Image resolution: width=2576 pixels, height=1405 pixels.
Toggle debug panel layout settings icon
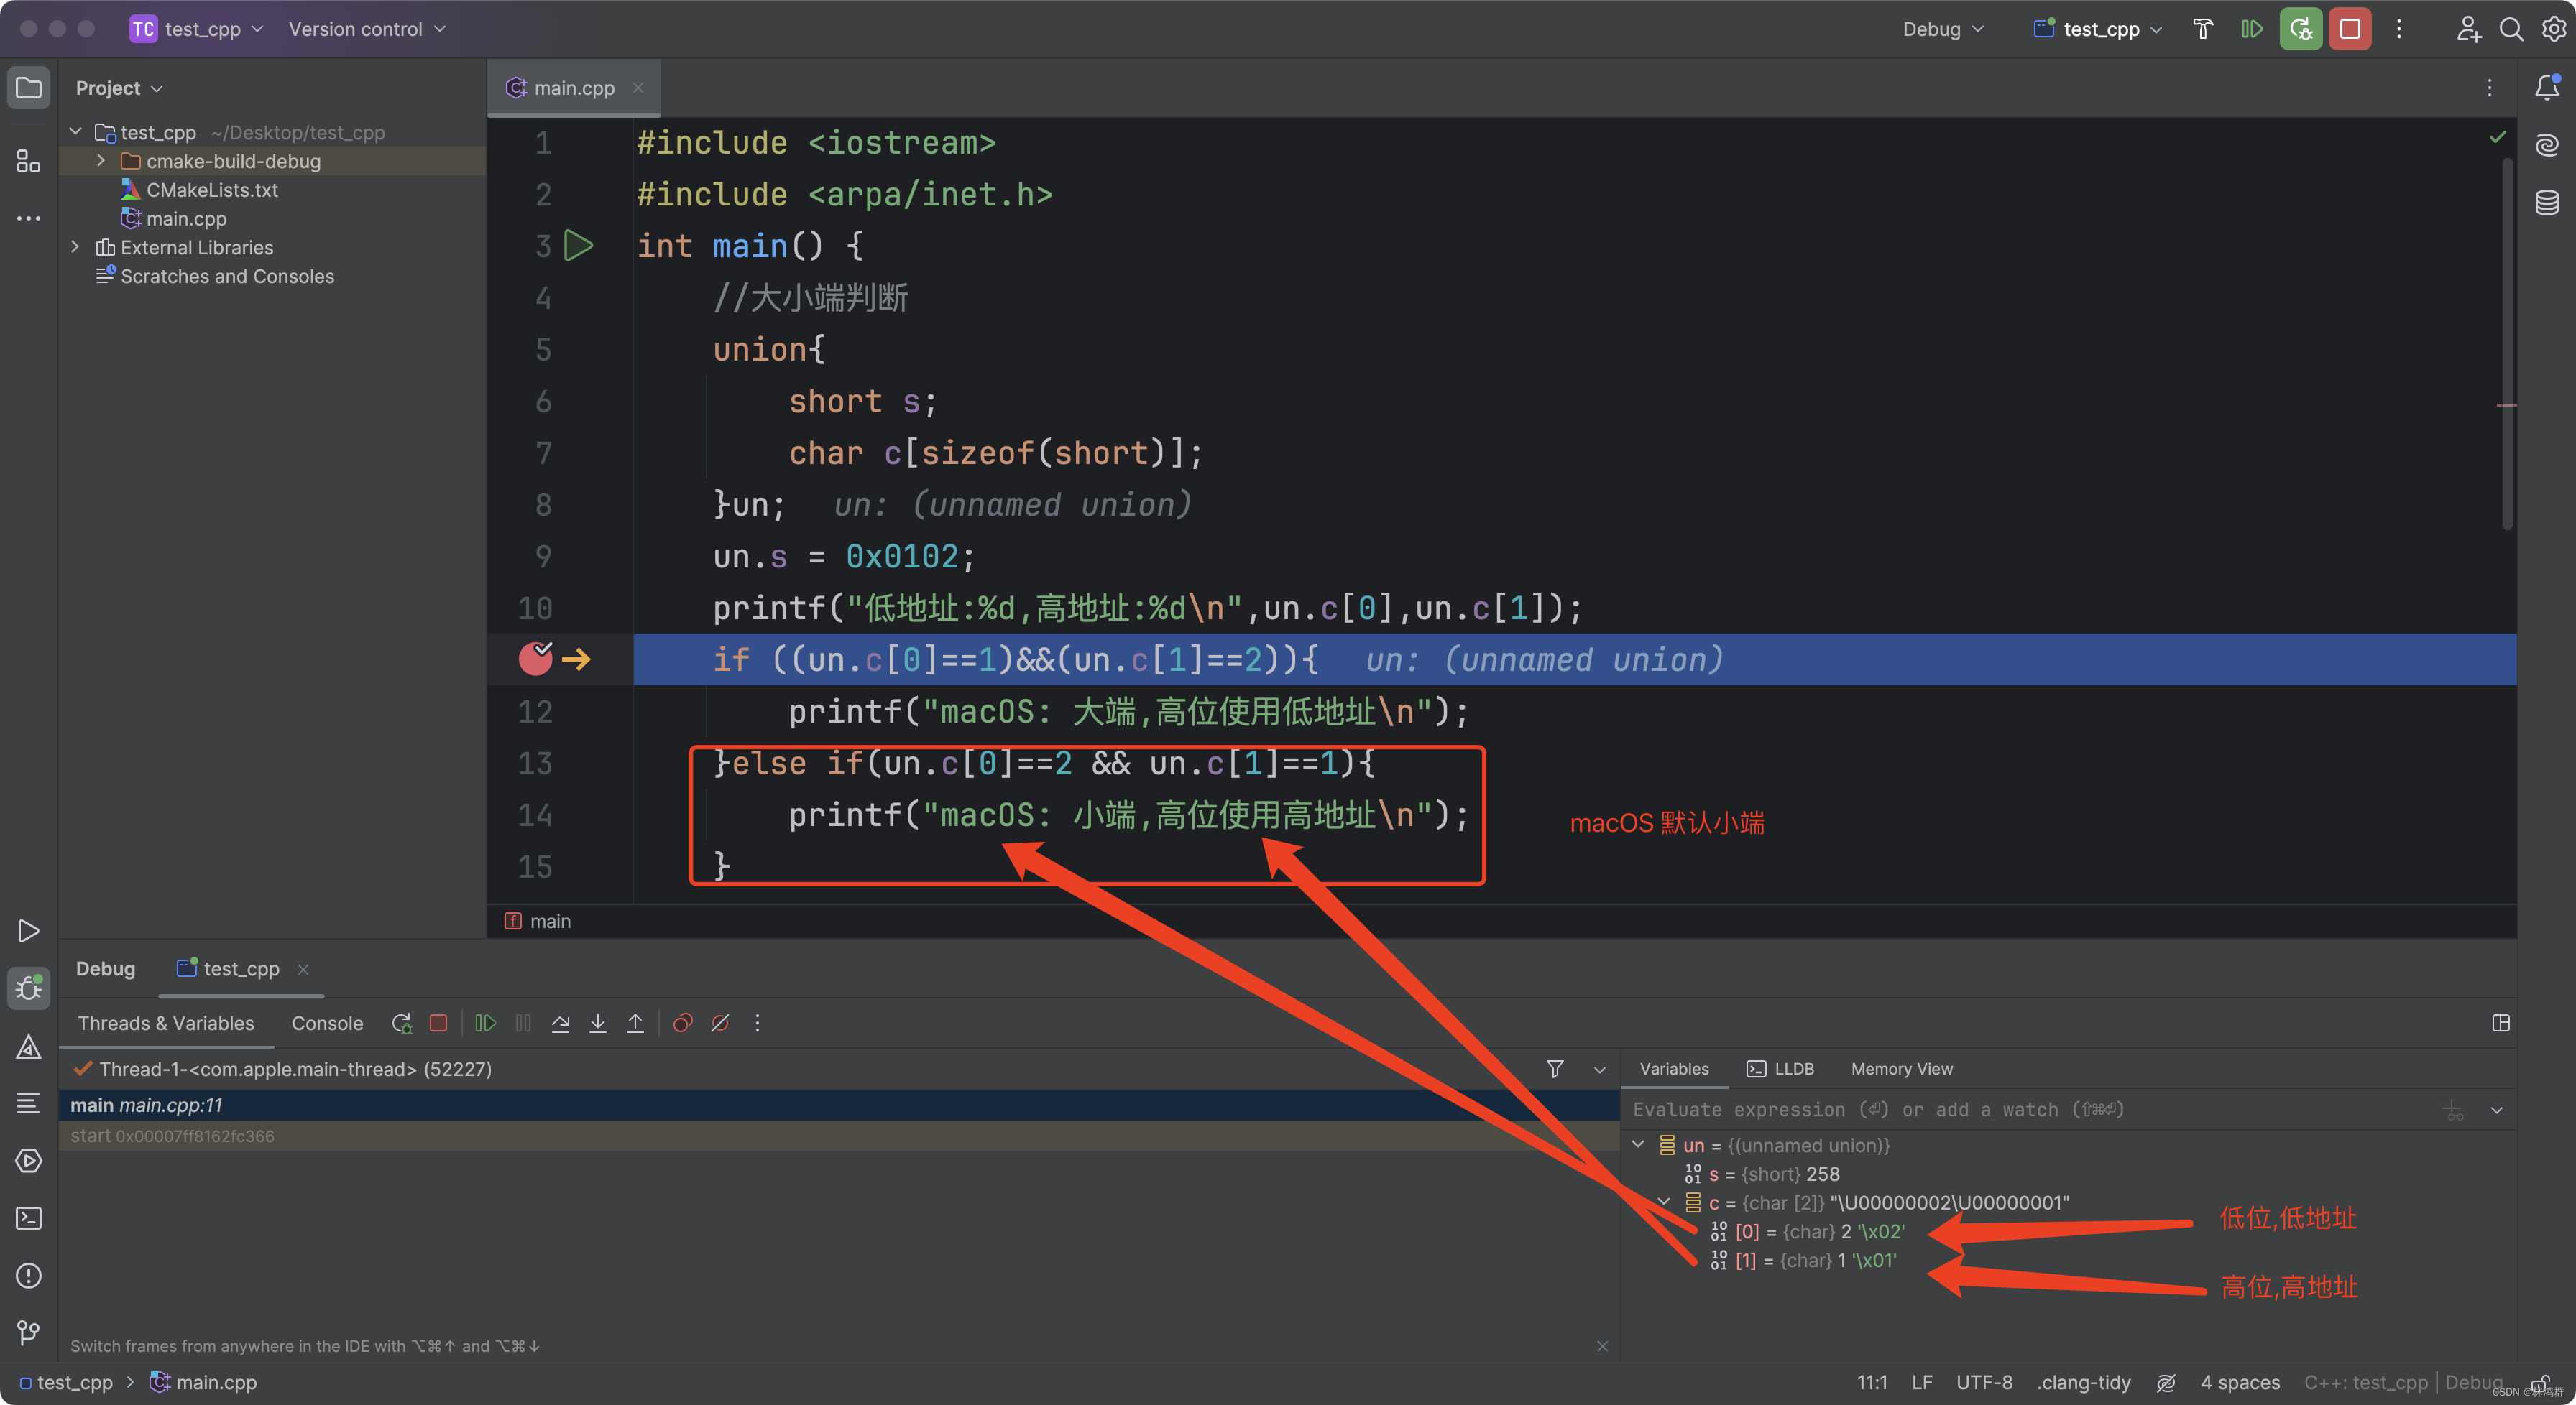[2501, 1024]
